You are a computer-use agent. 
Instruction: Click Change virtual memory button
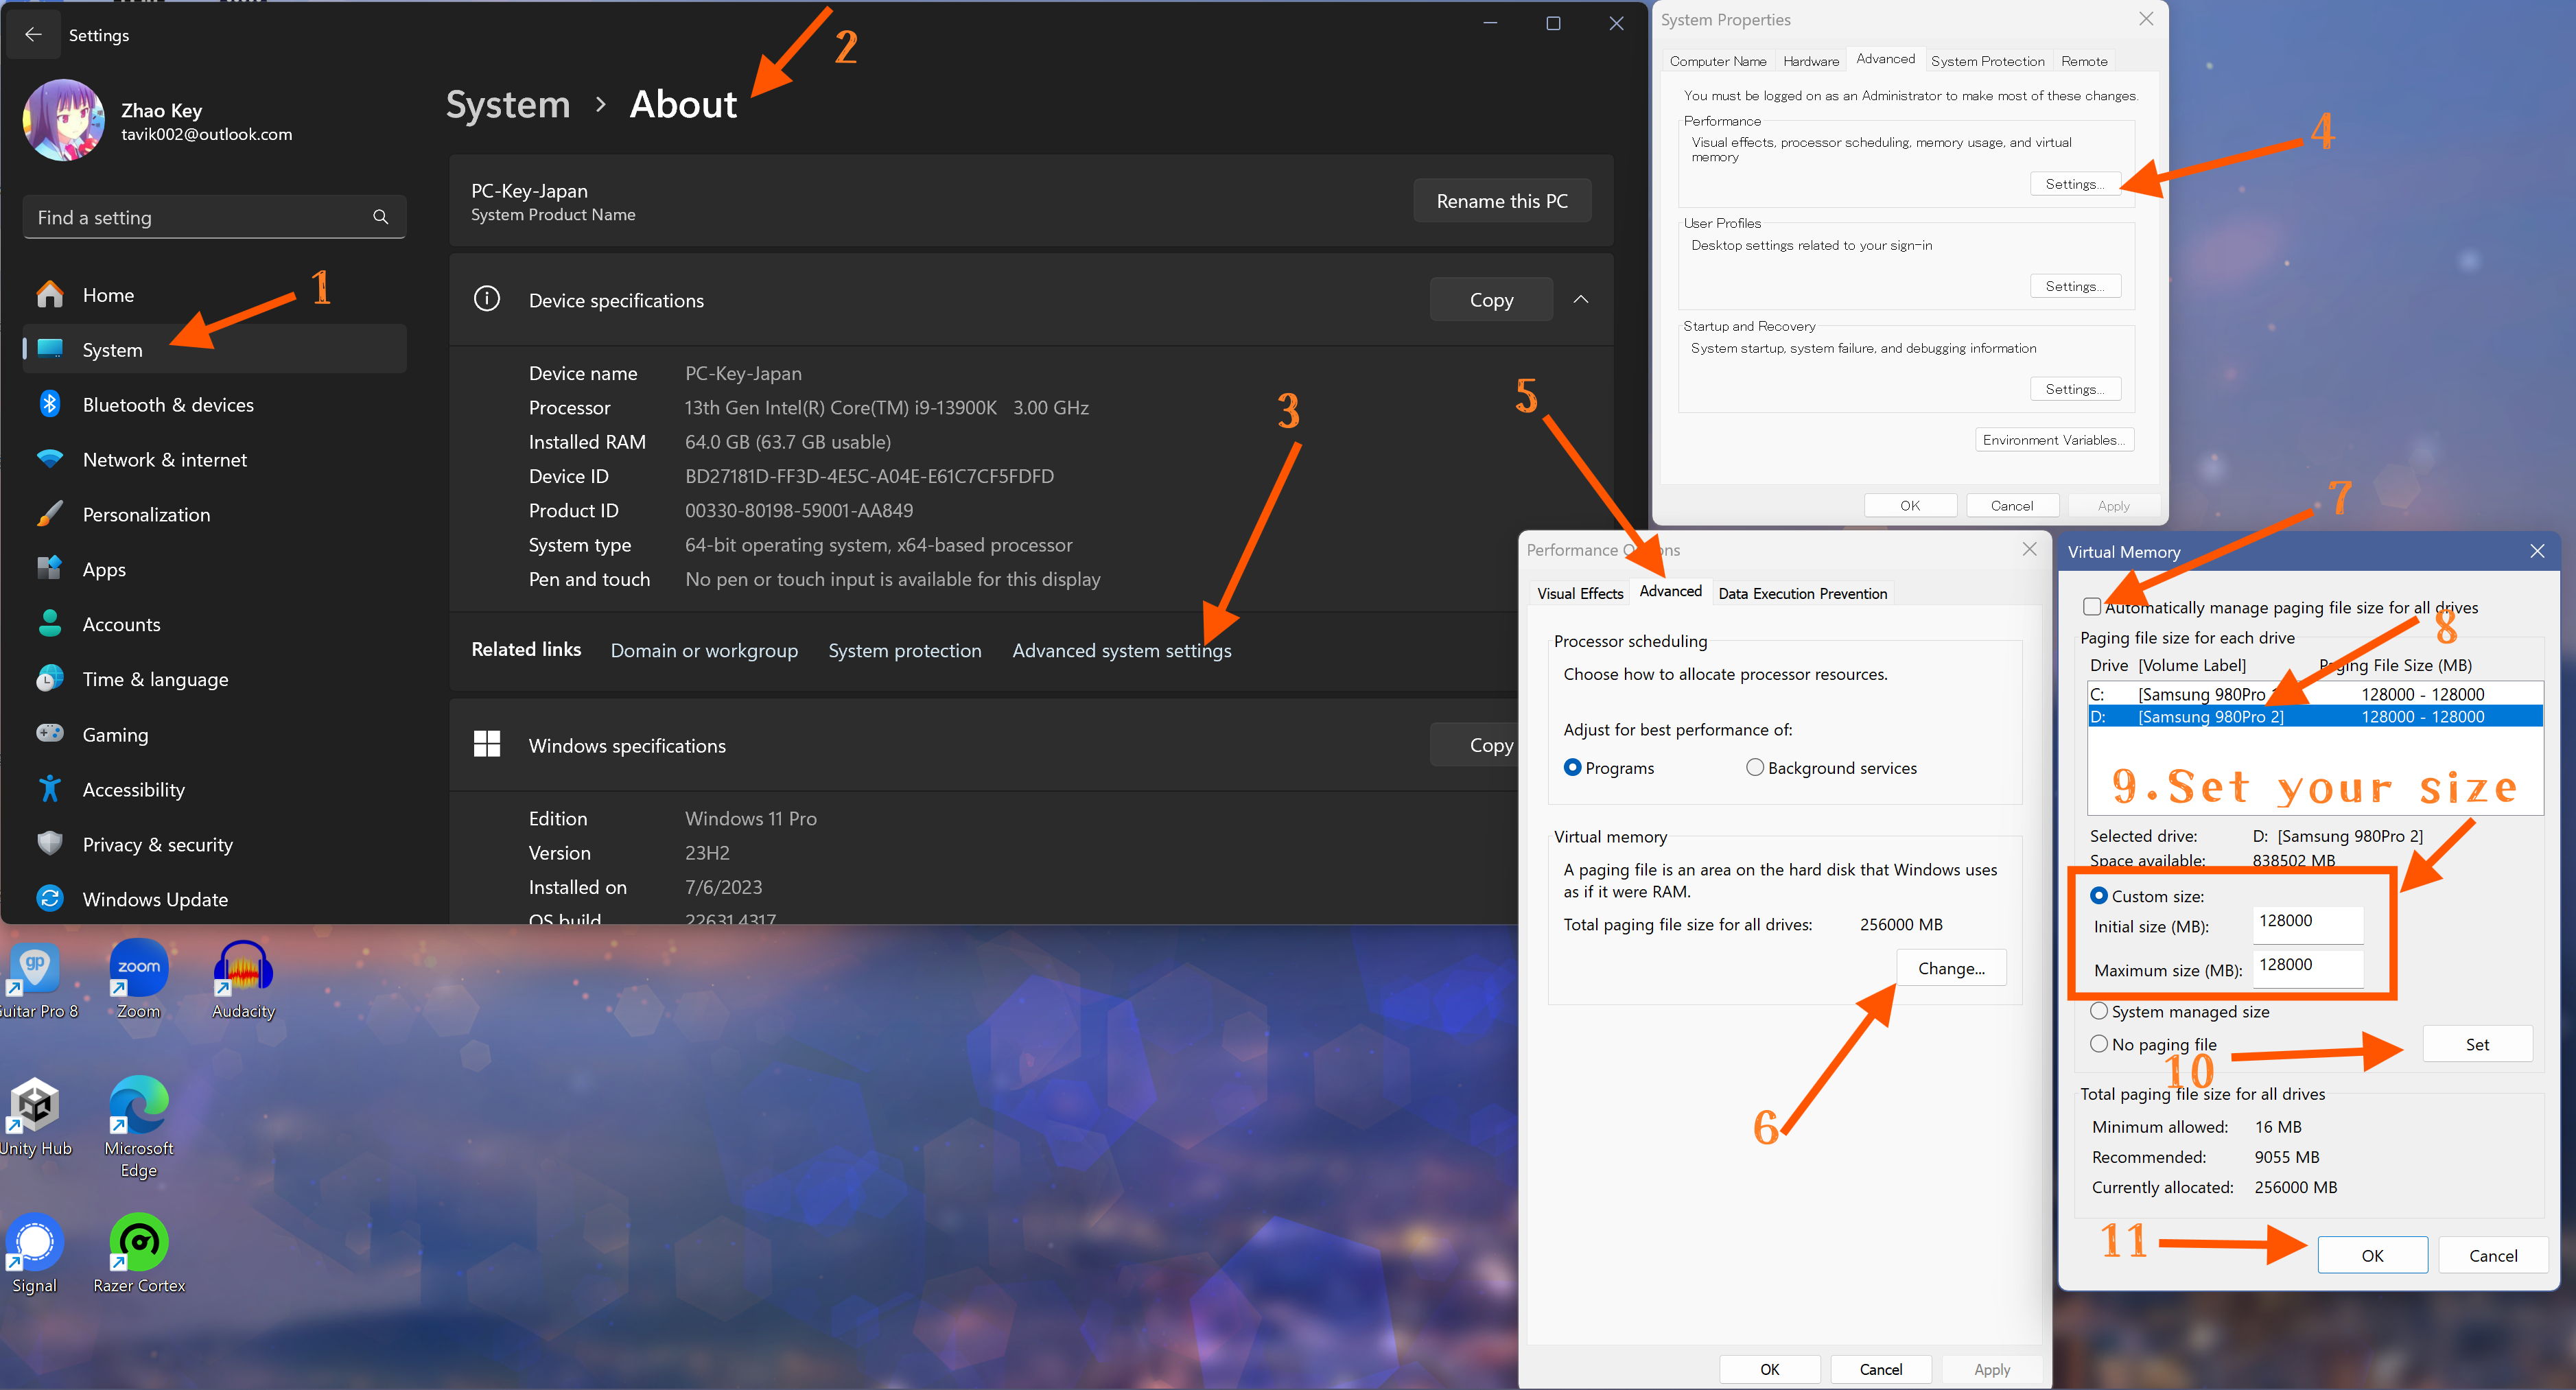1951,967
